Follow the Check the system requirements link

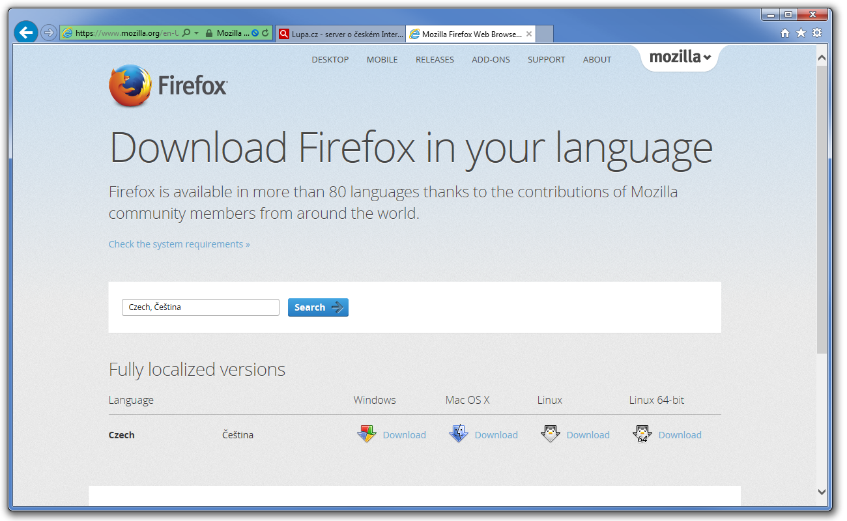pyautogui.click(x=179, y=244)
